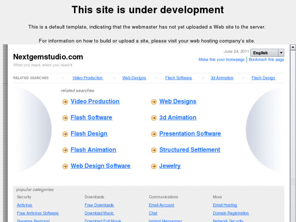This screenshot has height=222, width=296.
Task: Open the Structured Settlement link
Action: (x=190, y=150)
